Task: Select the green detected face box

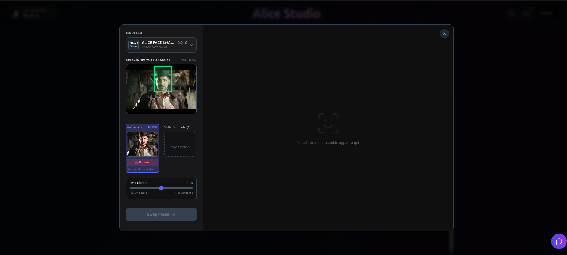Action: pyautogui.click(x=163, y=79)
